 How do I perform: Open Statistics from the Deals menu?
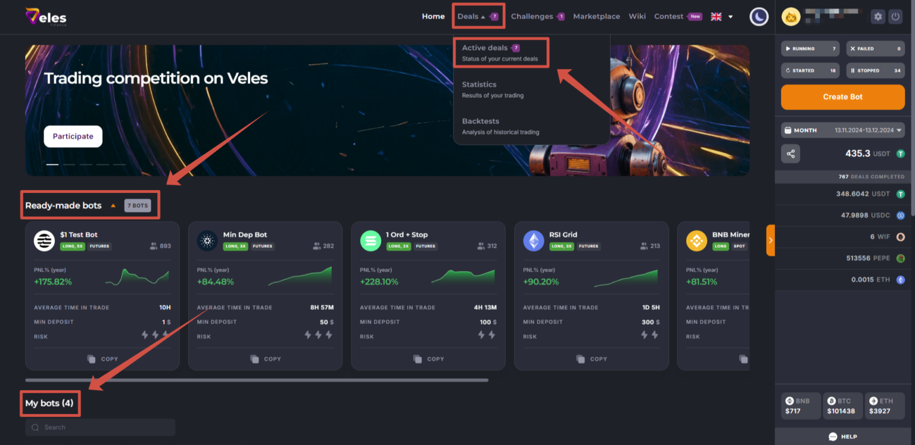[x=480, y=89]
